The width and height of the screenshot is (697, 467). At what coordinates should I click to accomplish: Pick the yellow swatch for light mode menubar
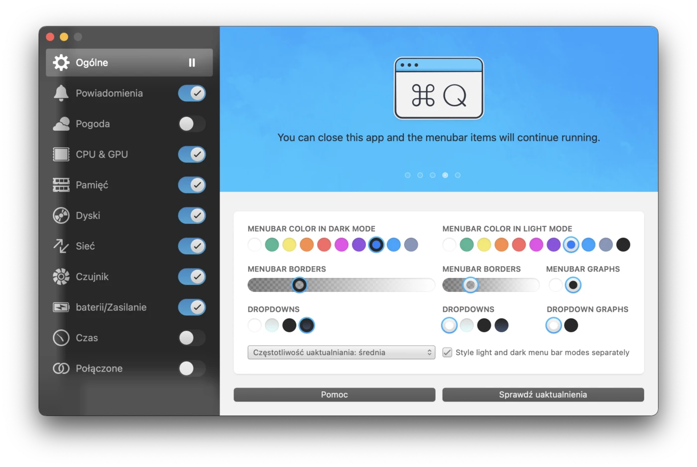[484, 245]
